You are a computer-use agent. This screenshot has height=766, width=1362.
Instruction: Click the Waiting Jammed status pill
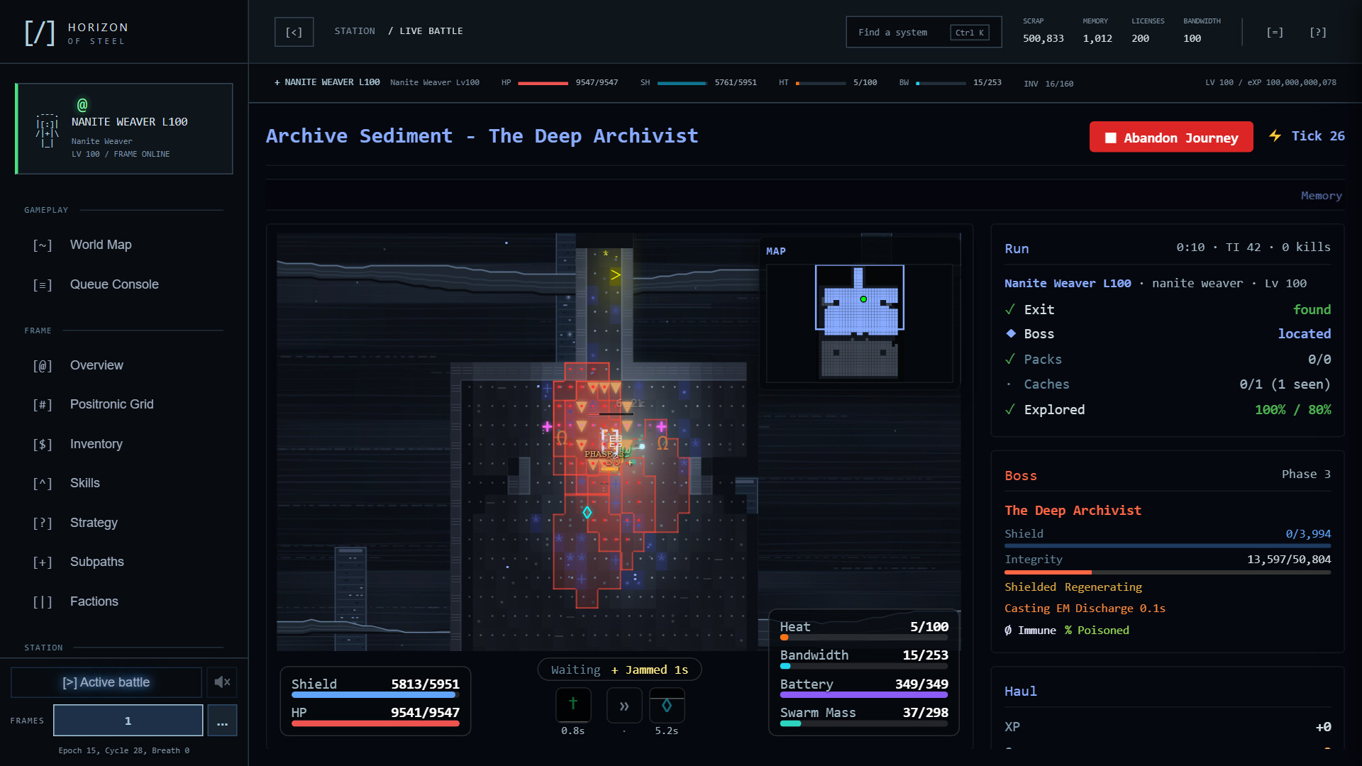(x=619, y=670)
